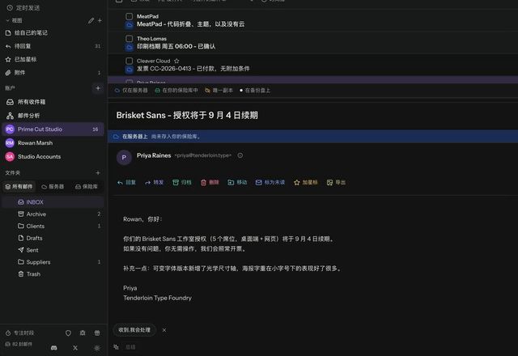Toggle light mode with the sun icon

[x=97, y=348]
